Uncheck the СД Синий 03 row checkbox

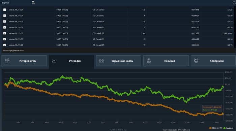[x=4, y=10]
